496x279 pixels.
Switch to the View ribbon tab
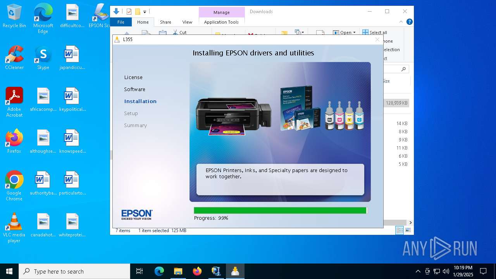(x=187, y=22)
